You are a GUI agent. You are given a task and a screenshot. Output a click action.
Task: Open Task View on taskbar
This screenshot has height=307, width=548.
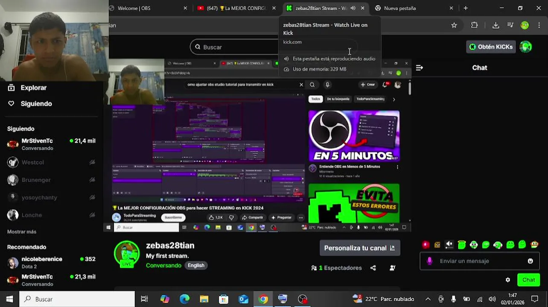coord(144,299)
